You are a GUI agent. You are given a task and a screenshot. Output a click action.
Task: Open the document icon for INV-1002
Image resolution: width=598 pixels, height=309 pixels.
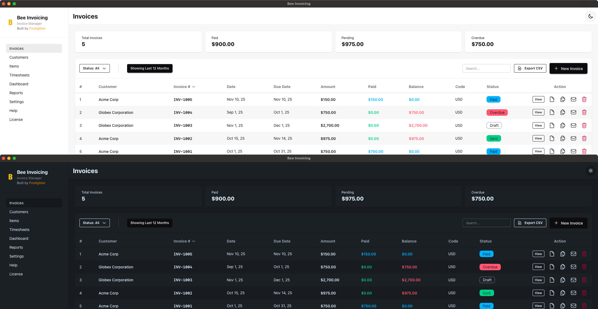coord(552,138)
